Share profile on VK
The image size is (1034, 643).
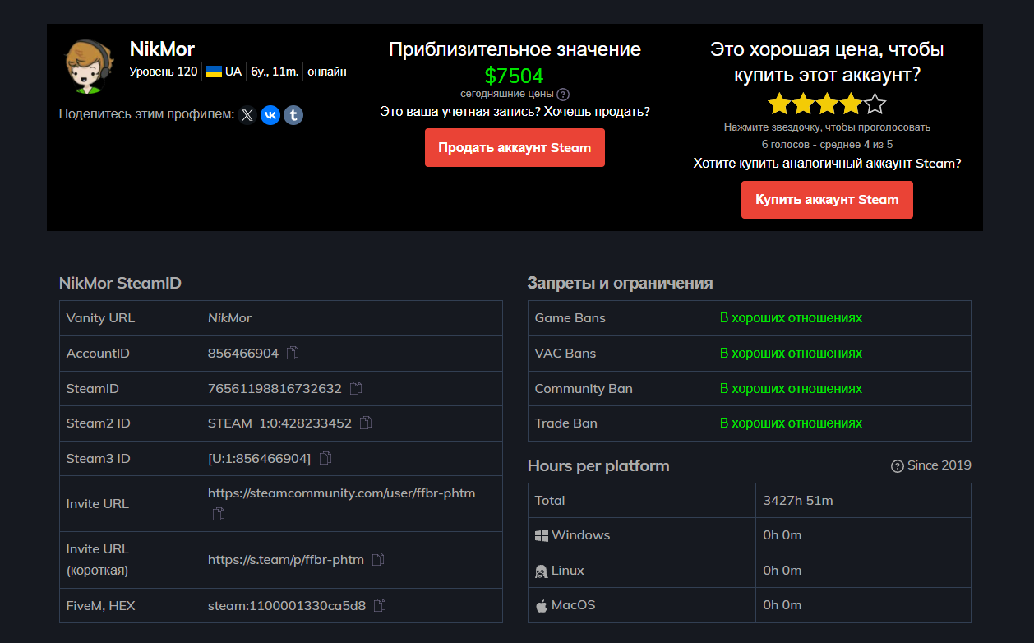tap(270, 115)
